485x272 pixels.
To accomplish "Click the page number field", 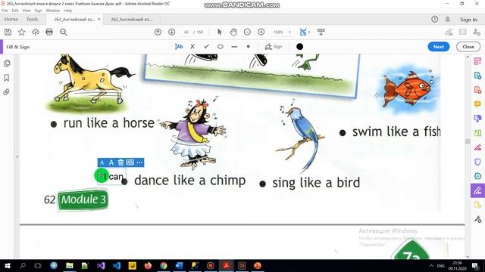I will point(186,32).
